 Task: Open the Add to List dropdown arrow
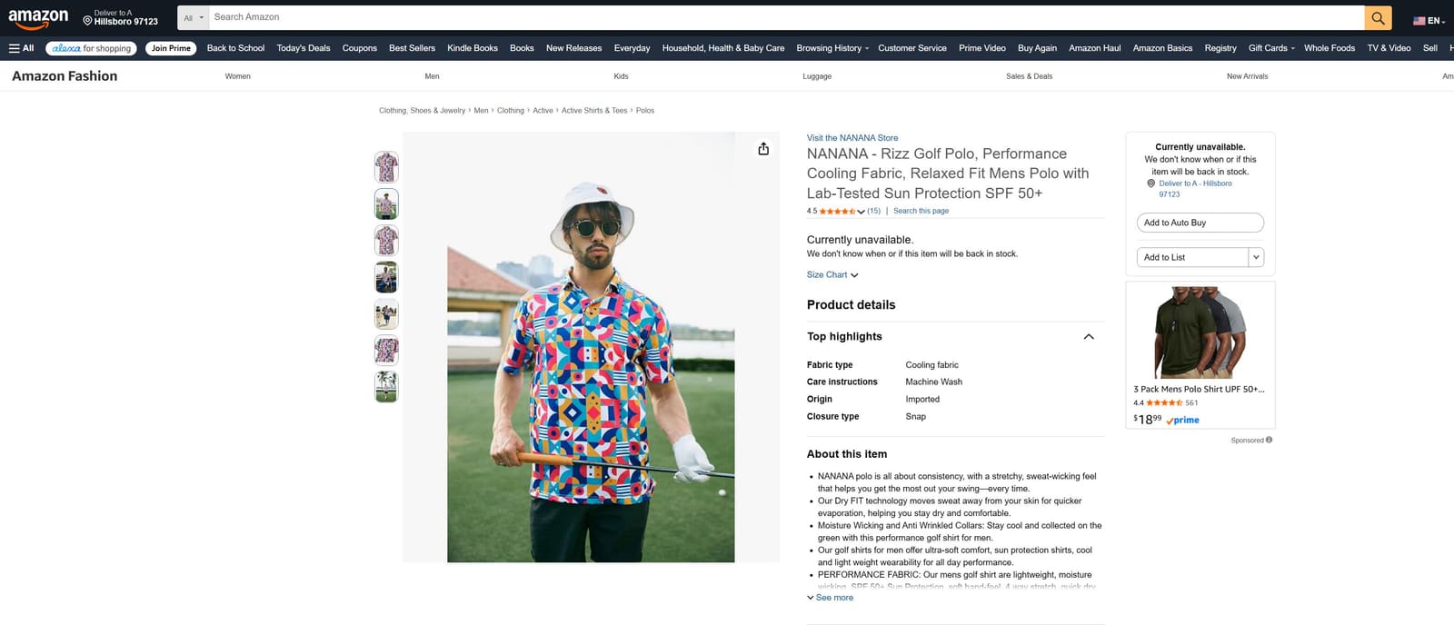(1256, 257)
